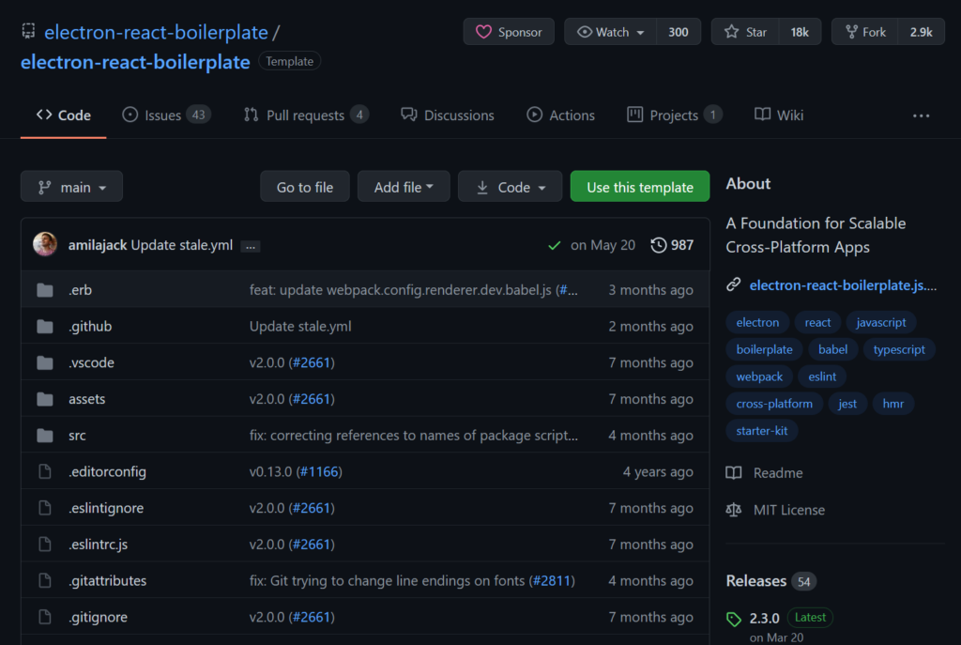Click the amilajack avatar thumbnail
961x645 pixels.
click(x=45, y=244)
